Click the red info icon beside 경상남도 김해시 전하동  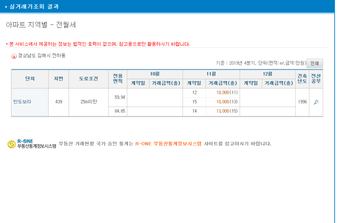[14, 56]
